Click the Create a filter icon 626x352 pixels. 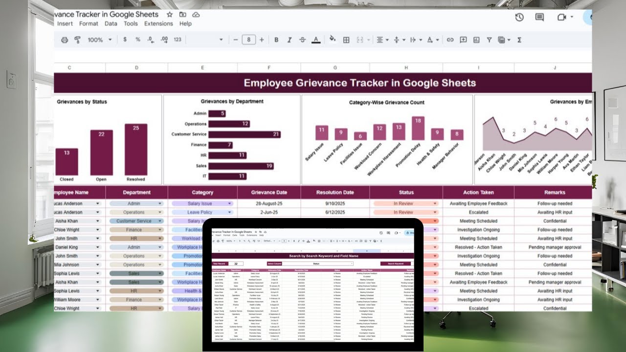pos(489,40)
